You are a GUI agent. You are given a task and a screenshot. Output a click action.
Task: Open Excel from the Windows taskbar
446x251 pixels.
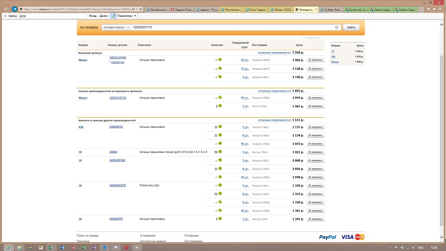[51, 247]
